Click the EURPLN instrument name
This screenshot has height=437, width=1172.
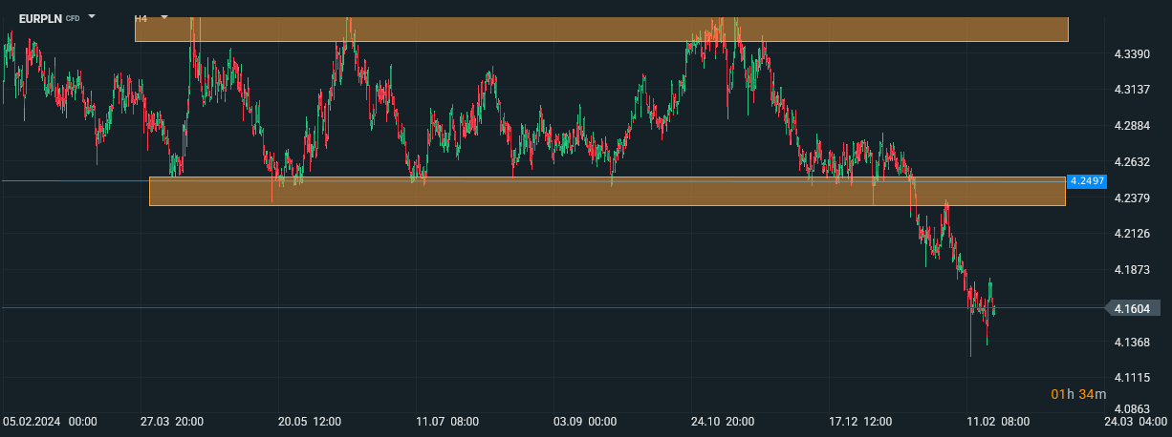pos(40,18)
